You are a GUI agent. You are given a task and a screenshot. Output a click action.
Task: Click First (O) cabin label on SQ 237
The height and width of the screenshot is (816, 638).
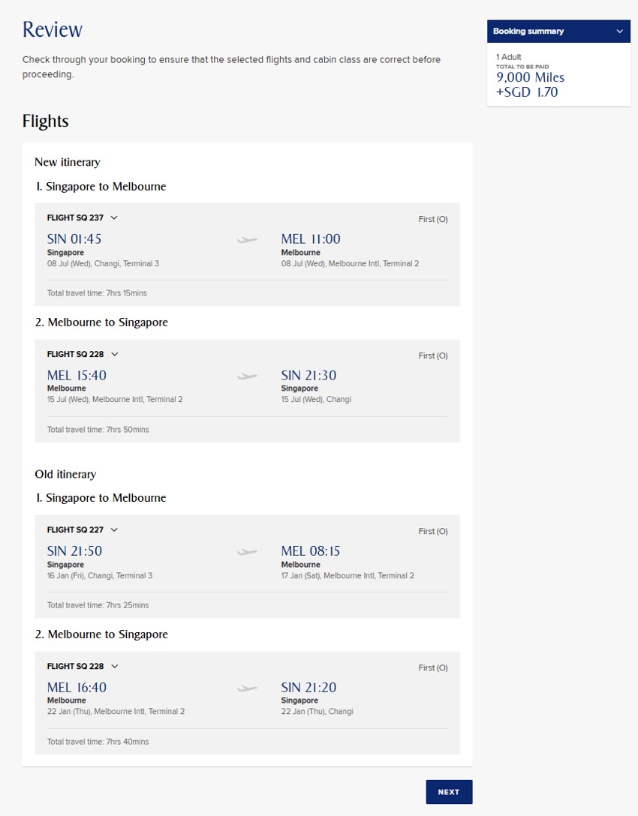click(433, 220)
